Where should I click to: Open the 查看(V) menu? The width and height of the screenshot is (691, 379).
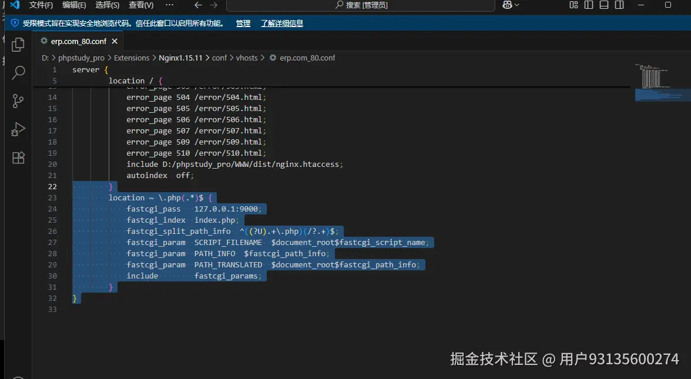(141, 5)
